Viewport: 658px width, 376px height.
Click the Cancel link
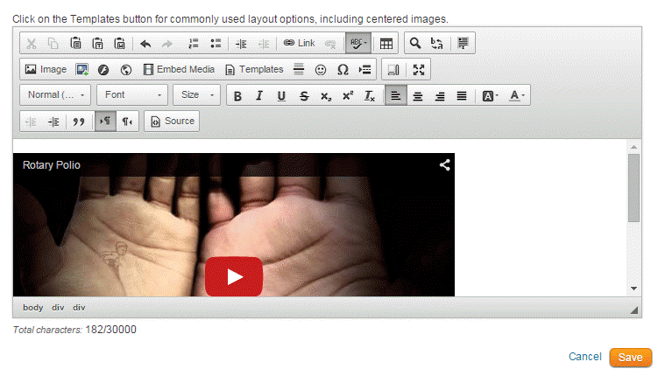pos(584,357)
